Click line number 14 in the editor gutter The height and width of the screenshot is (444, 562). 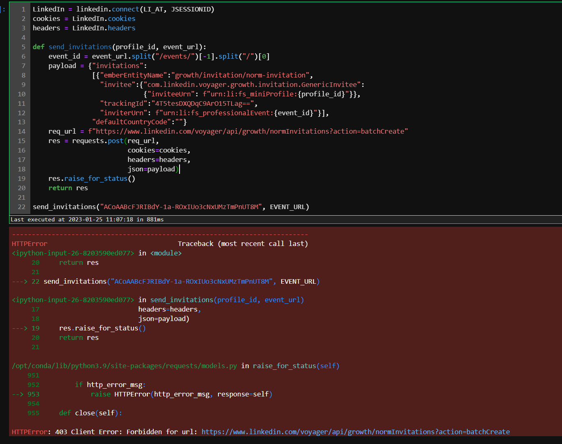point(21,131)
